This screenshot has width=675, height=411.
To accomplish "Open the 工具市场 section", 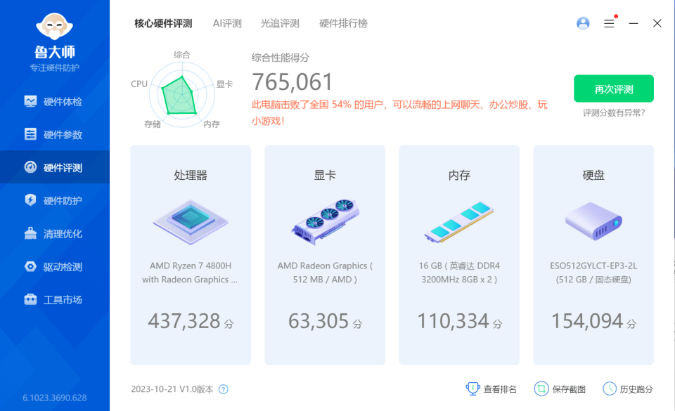I will pyautogui.click(x=54, y=299).
